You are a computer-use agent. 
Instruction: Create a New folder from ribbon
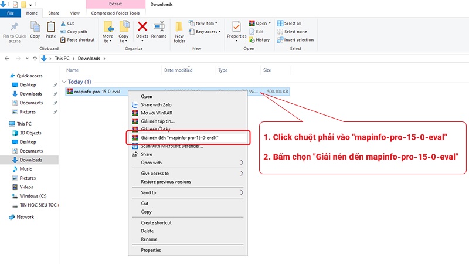pyautogui.click(x=179, y=32)
